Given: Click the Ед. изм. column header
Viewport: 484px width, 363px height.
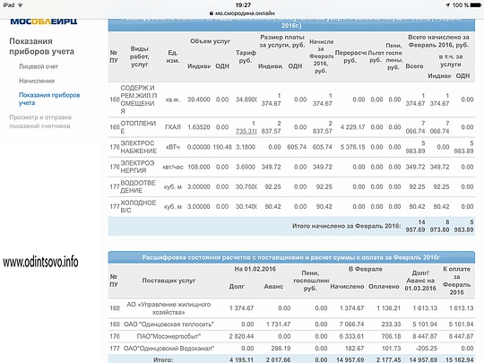Looking at the screenshot, I should tap(173, 56).
